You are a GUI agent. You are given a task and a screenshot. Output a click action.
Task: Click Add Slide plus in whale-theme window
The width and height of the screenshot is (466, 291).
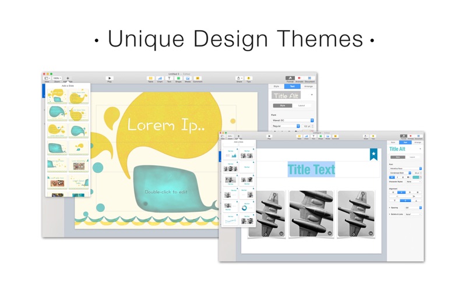pos(68,79)
